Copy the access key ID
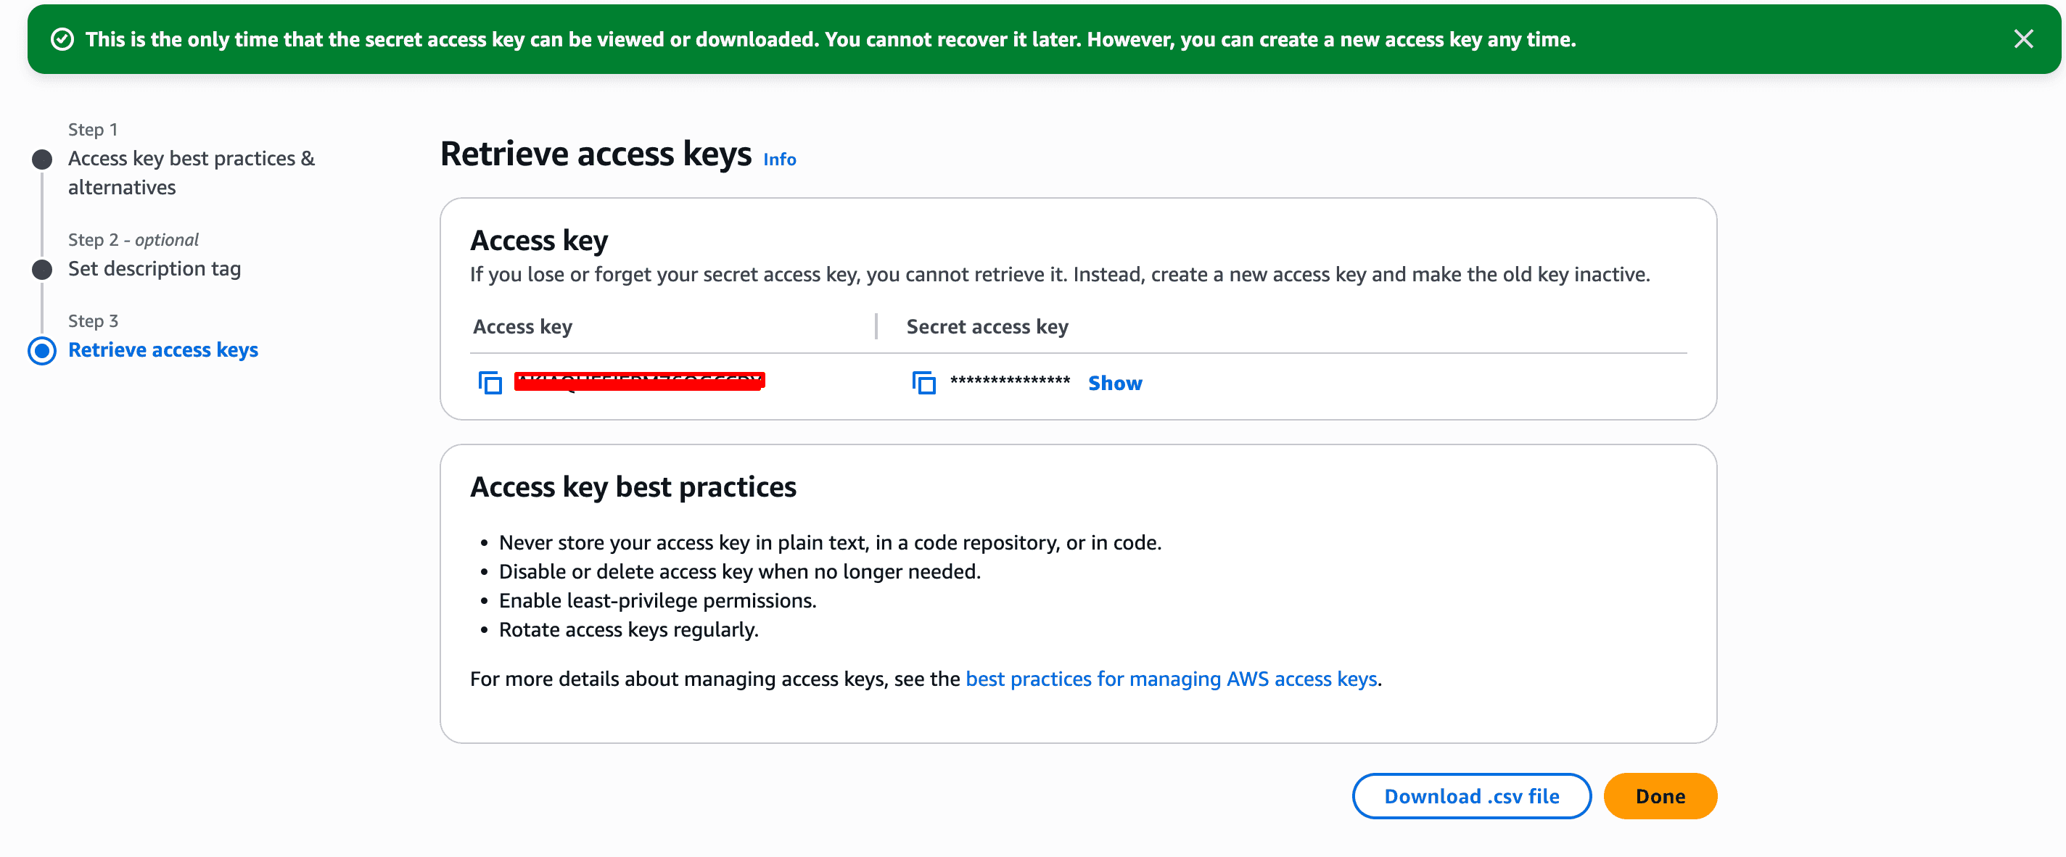The image size is (2066, 857). click(490, 384)
